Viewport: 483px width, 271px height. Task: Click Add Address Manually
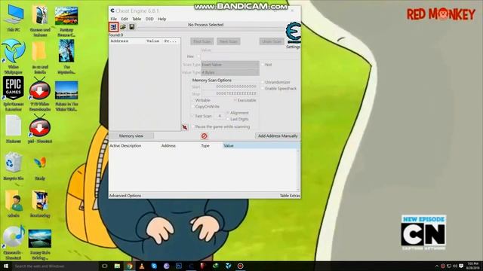(278, 135)
